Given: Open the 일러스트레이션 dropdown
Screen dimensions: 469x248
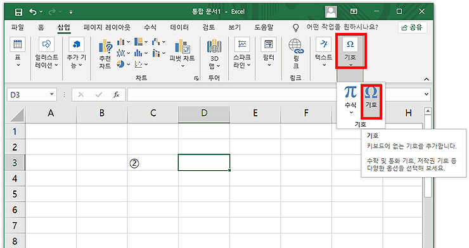Looking at the screenshot, I should (46, 53).
